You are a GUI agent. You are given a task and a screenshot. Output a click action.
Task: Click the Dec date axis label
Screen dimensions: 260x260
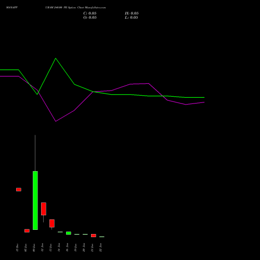pos(17,248)
